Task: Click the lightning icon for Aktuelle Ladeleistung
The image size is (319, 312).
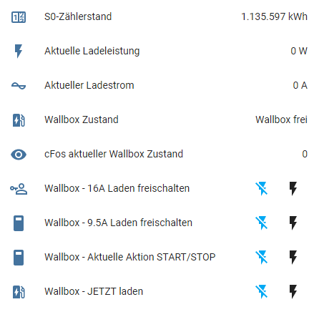Action: pyautogui.click(x=19, y=51)
